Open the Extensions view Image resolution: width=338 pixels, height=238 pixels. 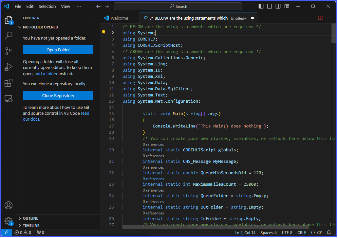click(9, 83)
